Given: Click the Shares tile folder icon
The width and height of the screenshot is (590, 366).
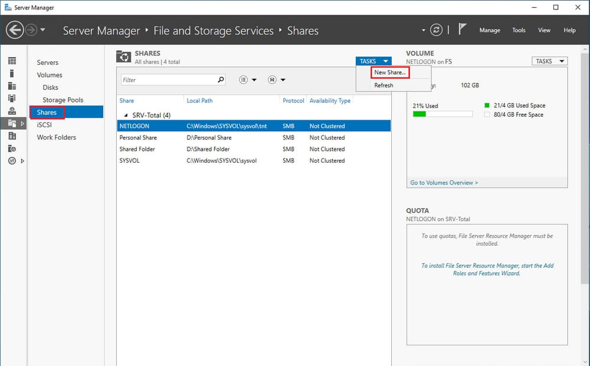Looking at the screenshot, I should coord(123,57).
